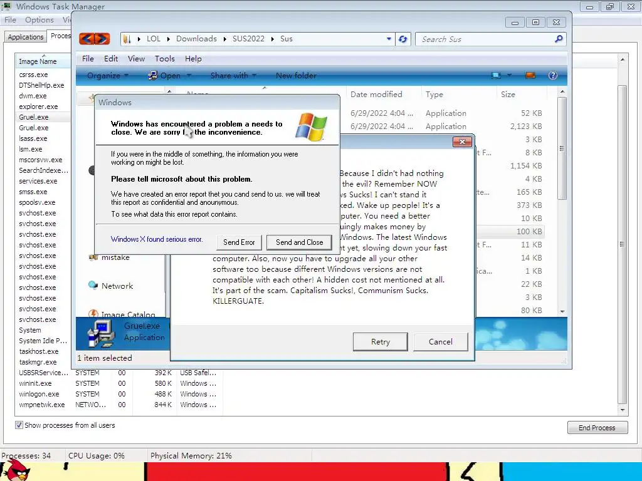Select the csrss.exe process row
This screenshot has width=642, height=481.
[x=43, y=75]
